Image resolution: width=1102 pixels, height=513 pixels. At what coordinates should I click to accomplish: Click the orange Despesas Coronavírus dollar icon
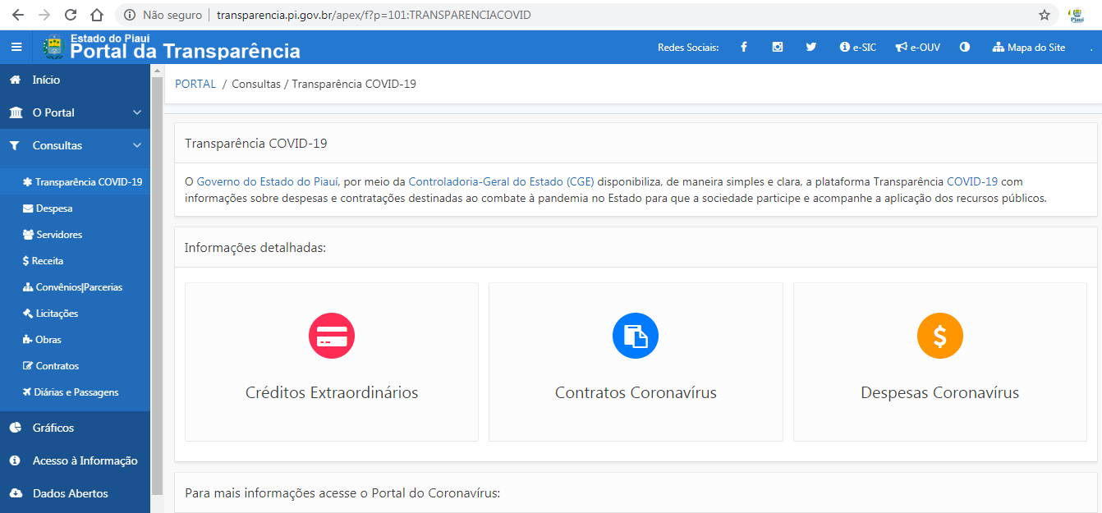tap(940, 336)
